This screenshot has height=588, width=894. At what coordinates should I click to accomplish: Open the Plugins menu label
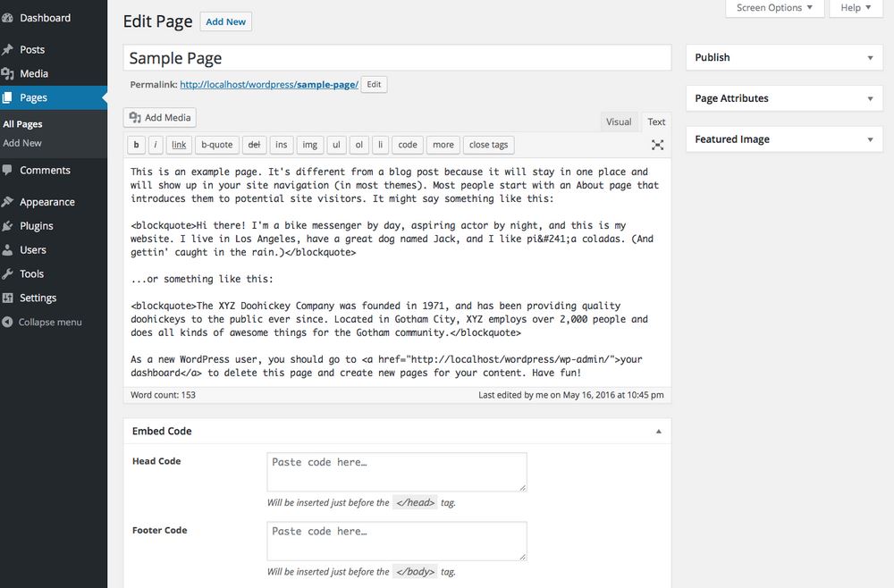[37, 225]
